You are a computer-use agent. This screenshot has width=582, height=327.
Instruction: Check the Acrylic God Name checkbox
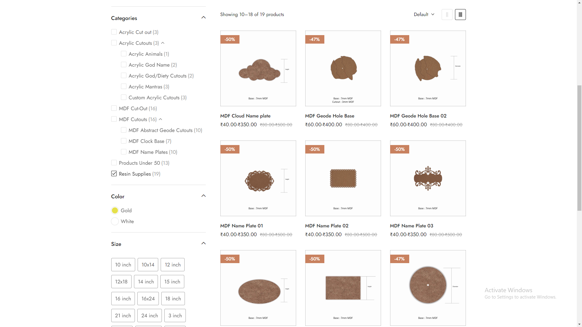point(124,64)
